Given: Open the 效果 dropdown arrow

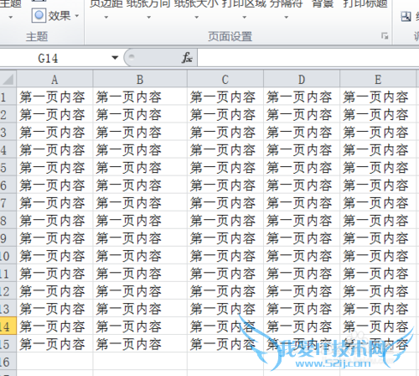Looking at the screenshot, I should (x=77, y=16).
